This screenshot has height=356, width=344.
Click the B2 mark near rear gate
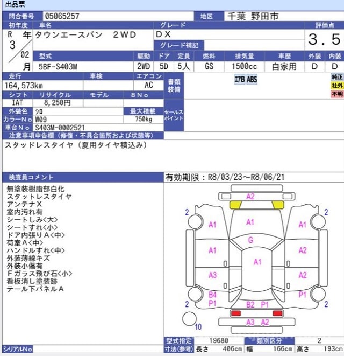(250, 304)
